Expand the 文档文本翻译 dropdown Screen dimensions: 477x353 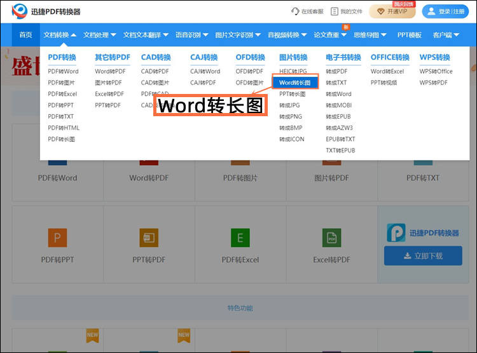tap(146, 35)
